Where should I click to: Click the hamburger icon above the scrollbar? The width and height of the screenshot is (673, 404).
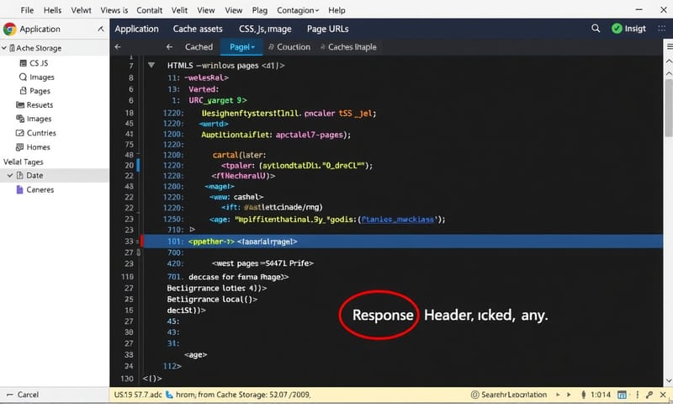click(665, 47)
